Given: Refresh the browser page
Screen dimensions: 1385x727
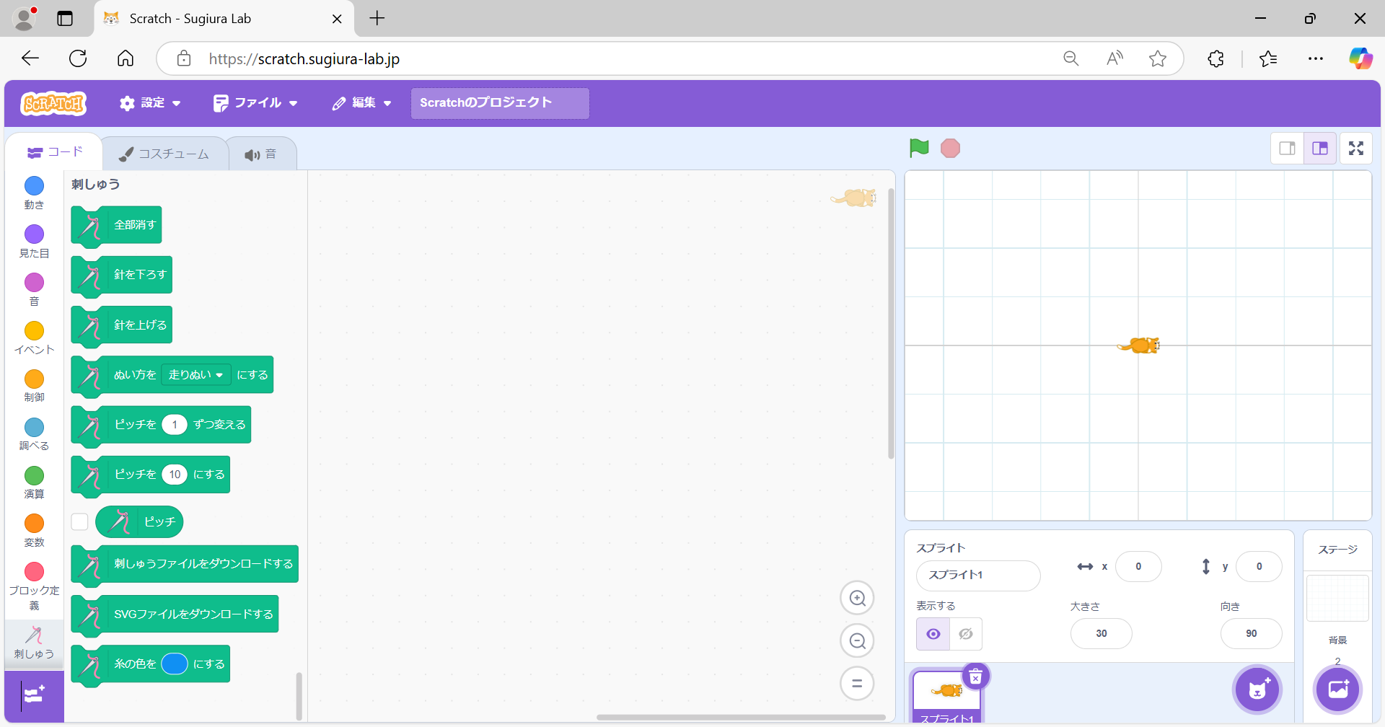Looking at the screenshot, I should coord(78,58).
